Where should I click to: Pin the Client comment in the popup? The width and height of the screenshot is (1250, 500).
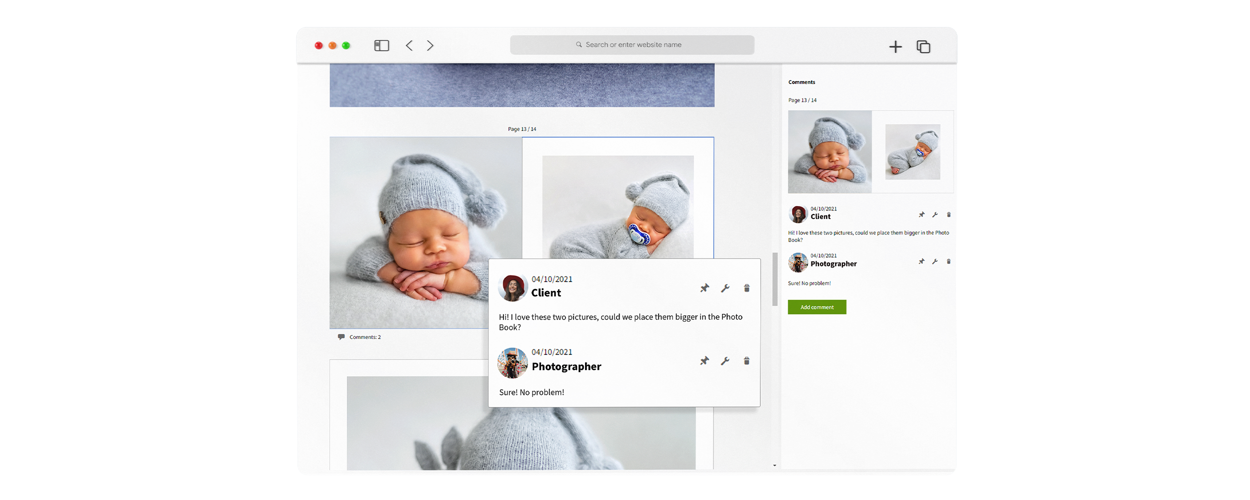(704, 288)
